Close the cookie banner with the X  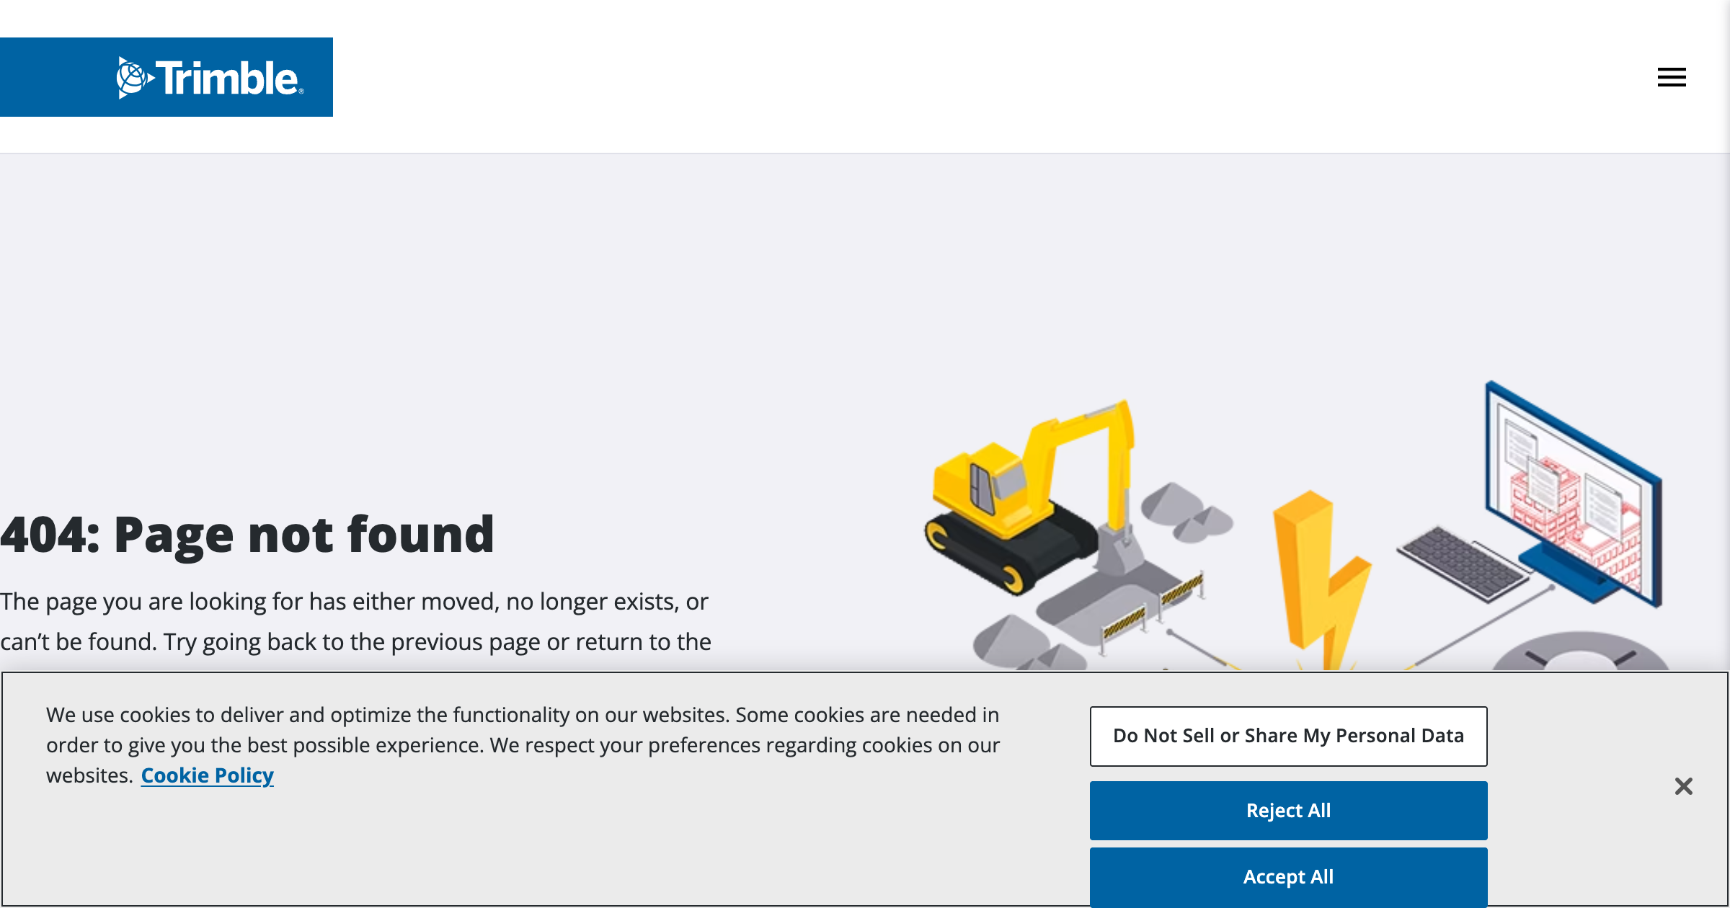1683,785
